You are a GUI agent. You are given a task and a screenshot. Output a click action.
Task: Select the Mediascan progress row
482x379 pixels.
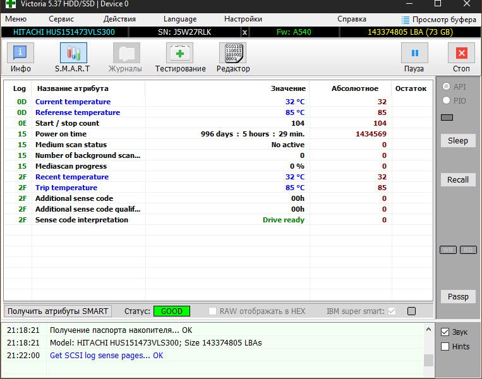[x=218, y=166]
